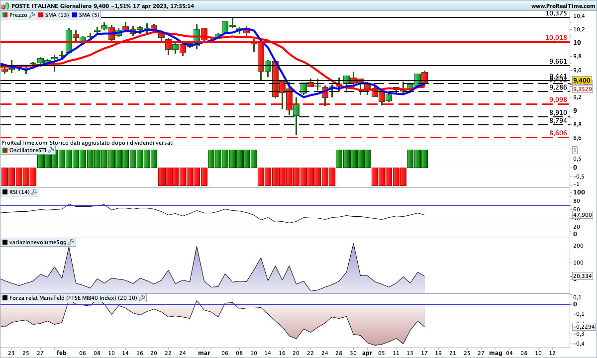Screen dimensions: 597x358
Task: Open Forza relat Mansfield settings wrench
Action: click(x=142, y=298)
